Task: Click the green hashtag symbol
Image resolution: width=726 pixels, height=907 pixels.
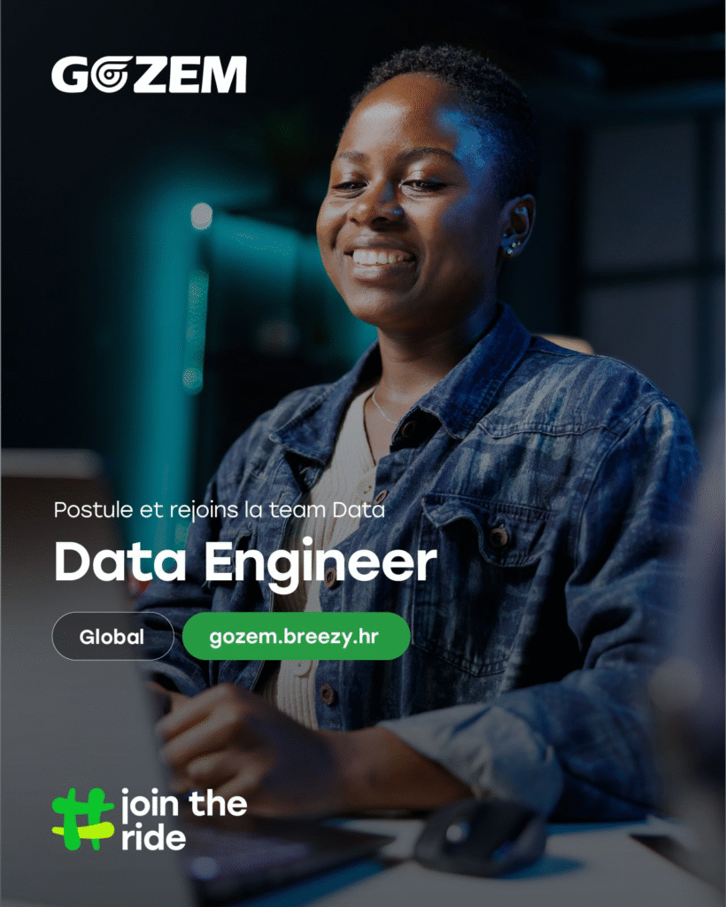Action: point(82,819)
